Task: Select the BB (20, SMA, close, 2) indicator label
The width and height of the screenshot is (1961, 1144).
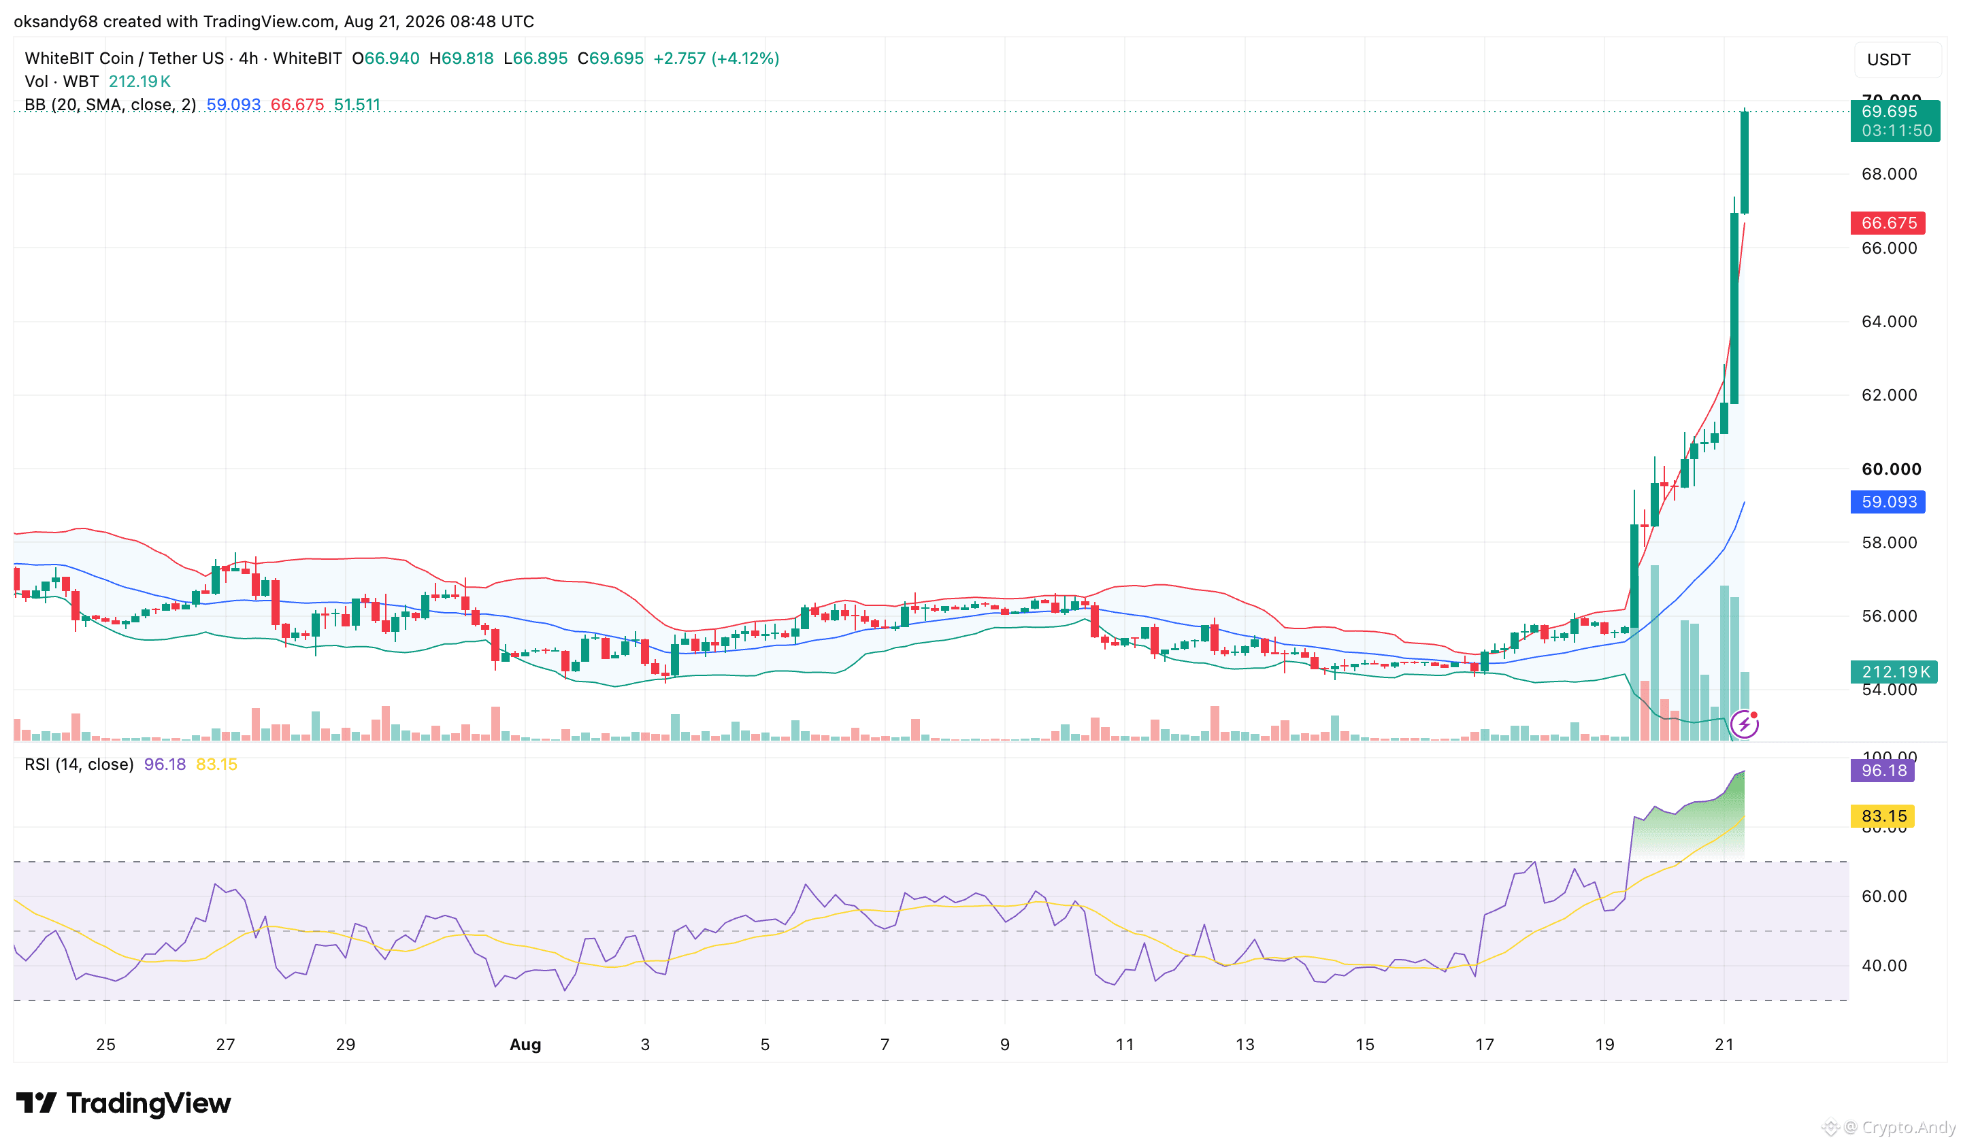Action: click(x=110, y=105)
